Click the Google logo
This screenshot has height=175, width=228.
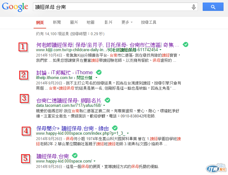coord(15,7)
